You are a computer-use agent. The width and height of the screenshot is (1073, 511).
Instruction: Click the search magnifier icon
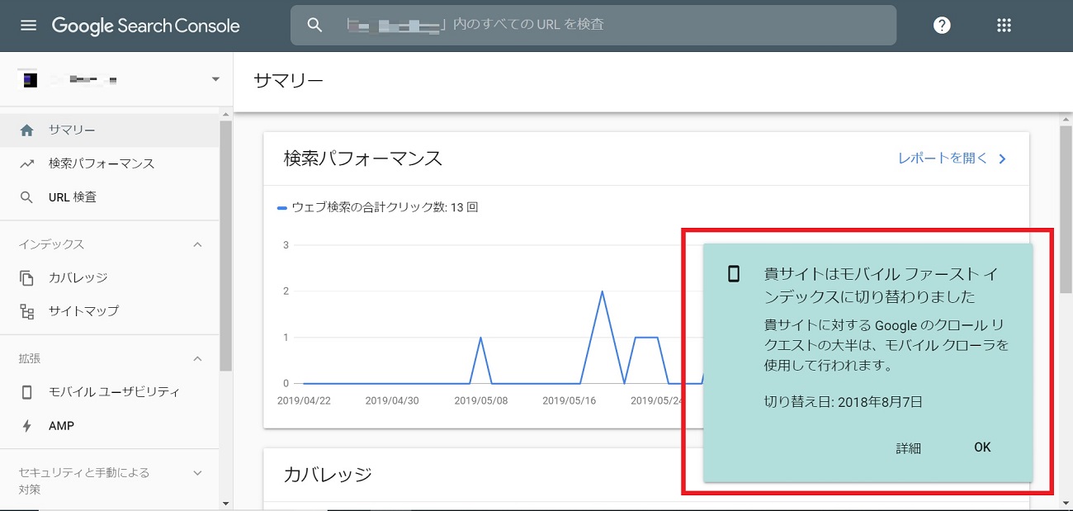314,25
